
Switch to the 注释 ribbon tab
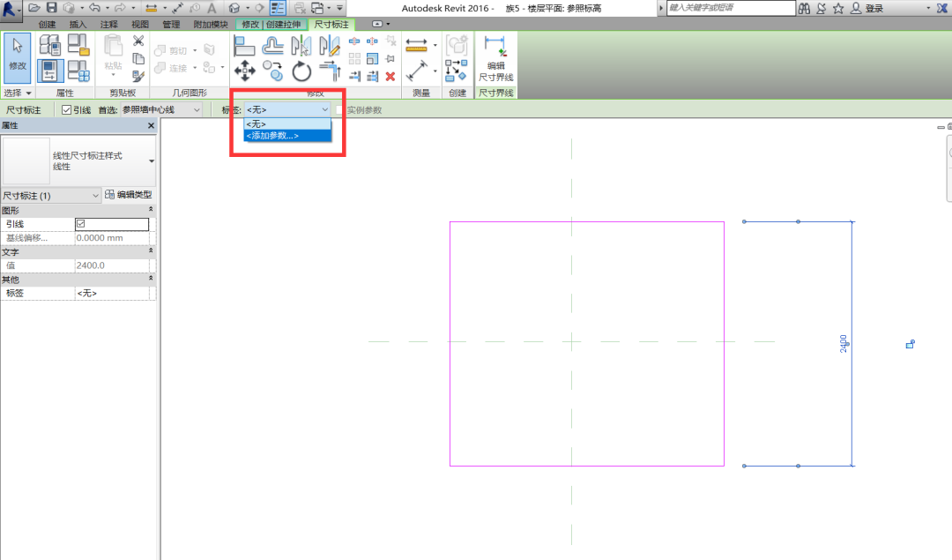109,25
